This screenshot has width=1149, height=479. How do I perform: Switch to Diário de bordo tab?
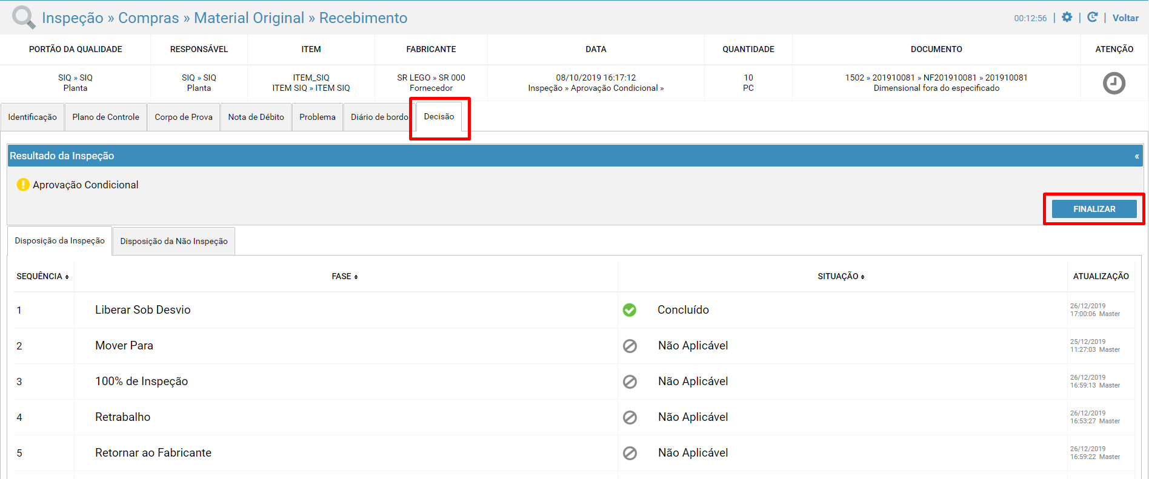379,117
